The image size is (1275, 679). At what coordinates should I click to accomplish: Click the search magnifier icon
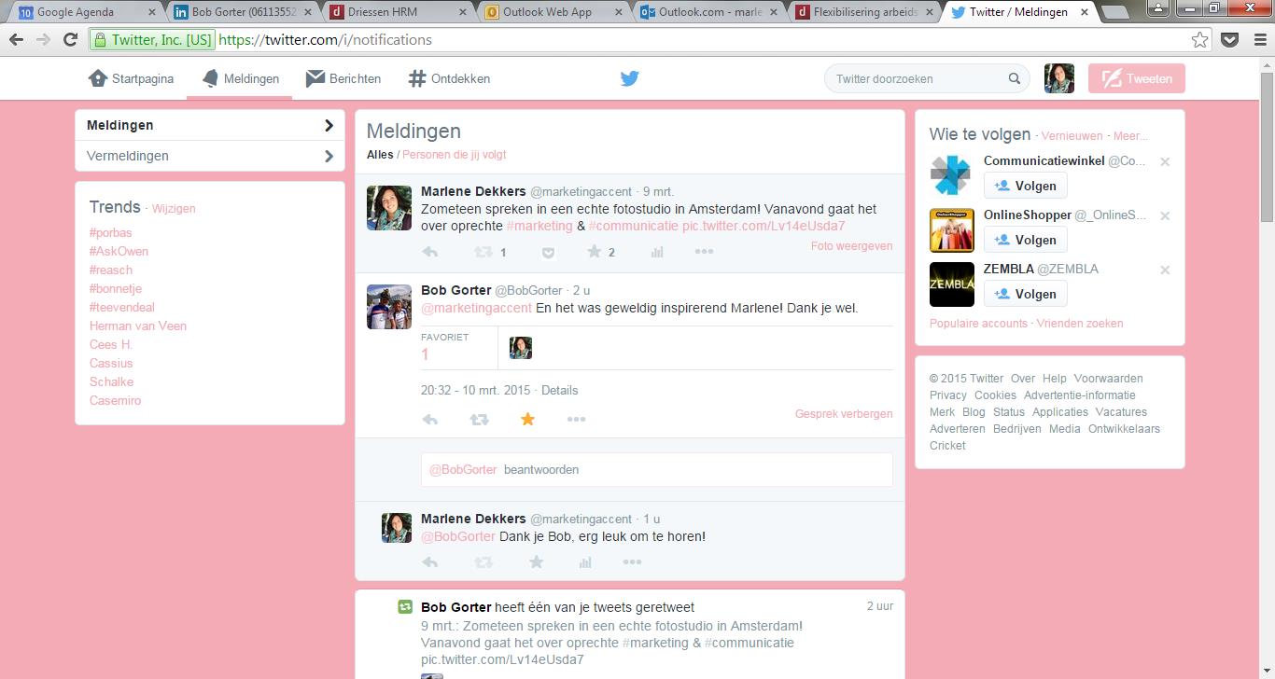tap(1015, 78)
